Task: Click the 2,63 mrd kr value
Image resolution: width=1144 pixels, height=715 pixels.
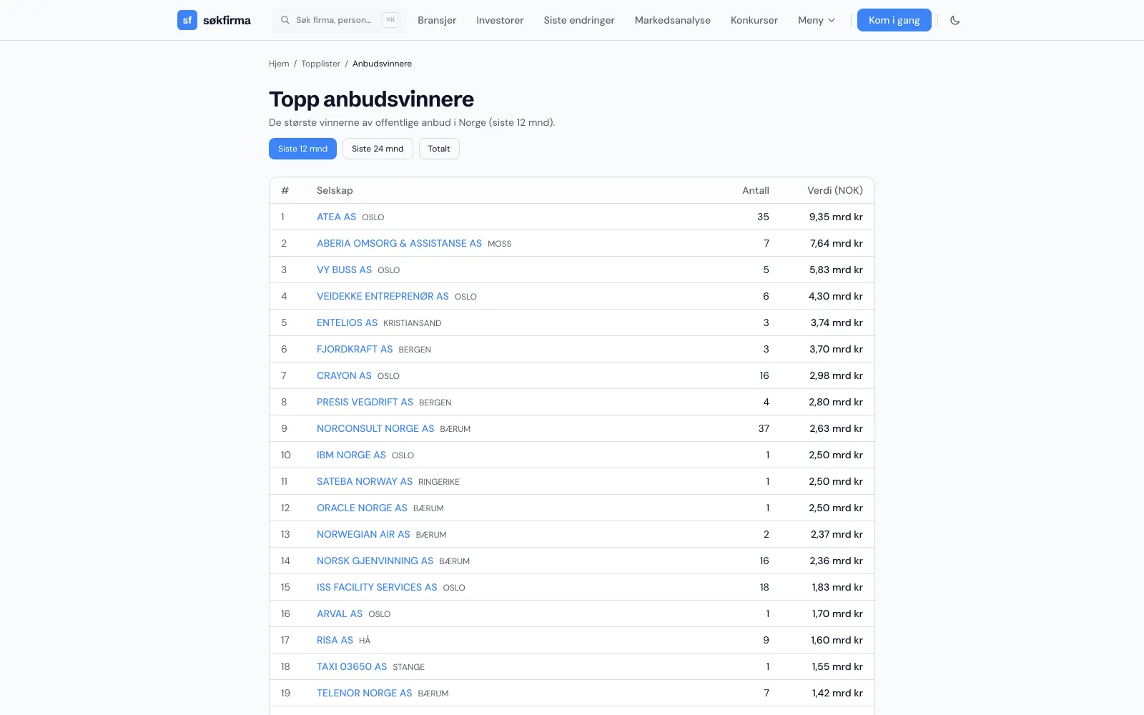Action: 836,428
